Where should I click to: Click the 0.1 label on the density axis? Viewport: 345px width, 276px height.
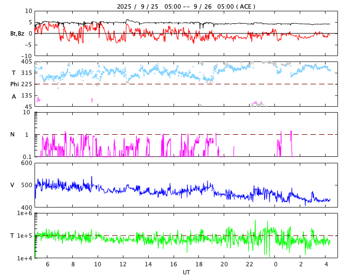27,157
